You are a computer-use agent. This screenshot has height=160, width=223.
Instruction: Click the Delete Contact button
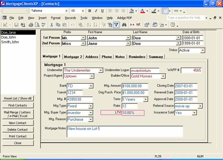(18, 129)
